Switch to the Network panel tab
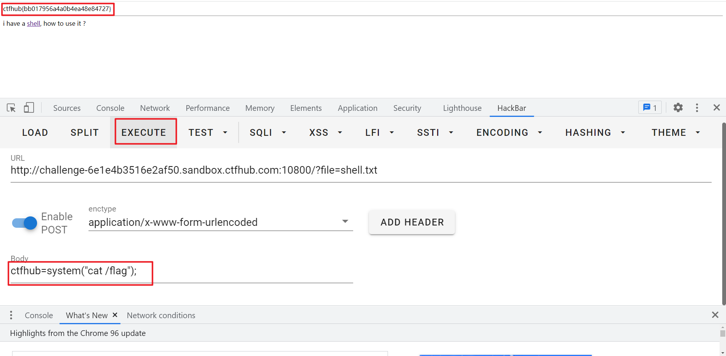The height and width of the screenshot is (356, 726). [155, 108]
